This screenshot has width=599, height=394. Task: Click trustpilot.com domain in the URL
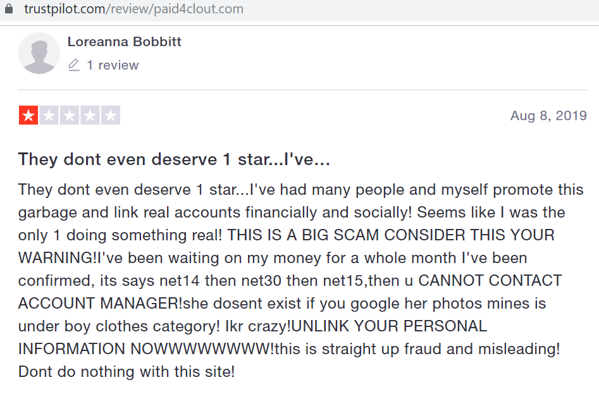click(x=65, y=9)
